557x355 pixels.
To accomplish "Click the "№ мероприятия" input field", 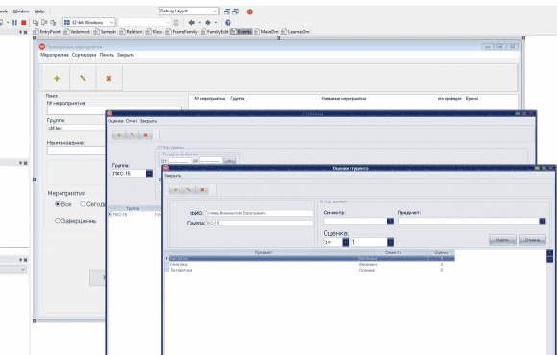I will point(113,109).
